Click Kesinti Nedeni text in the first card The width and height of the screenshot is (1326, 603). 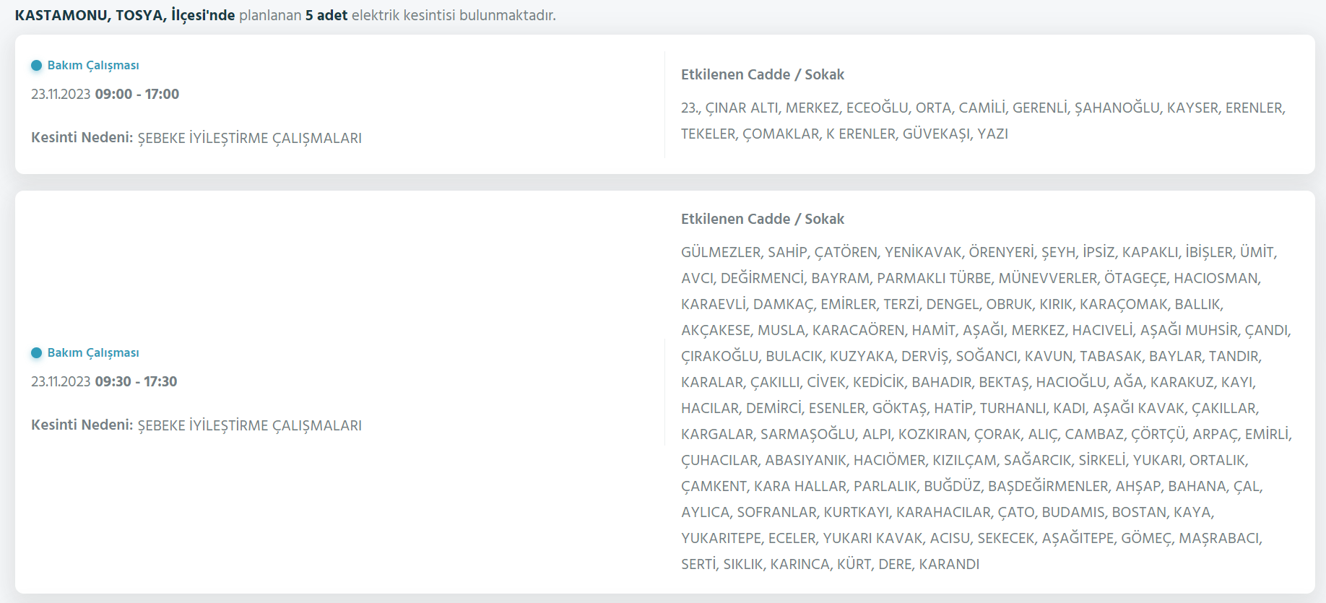(x=82, y=137)
